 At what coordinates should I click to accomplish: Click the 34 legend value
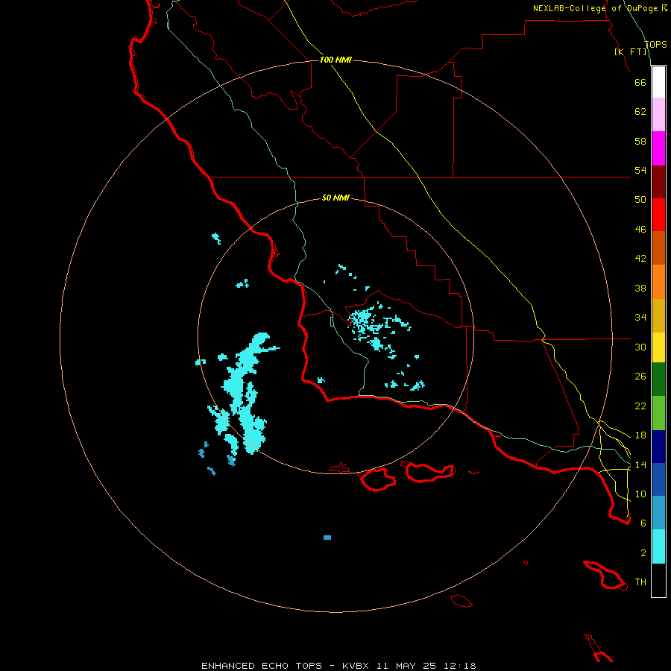[640, 318]
